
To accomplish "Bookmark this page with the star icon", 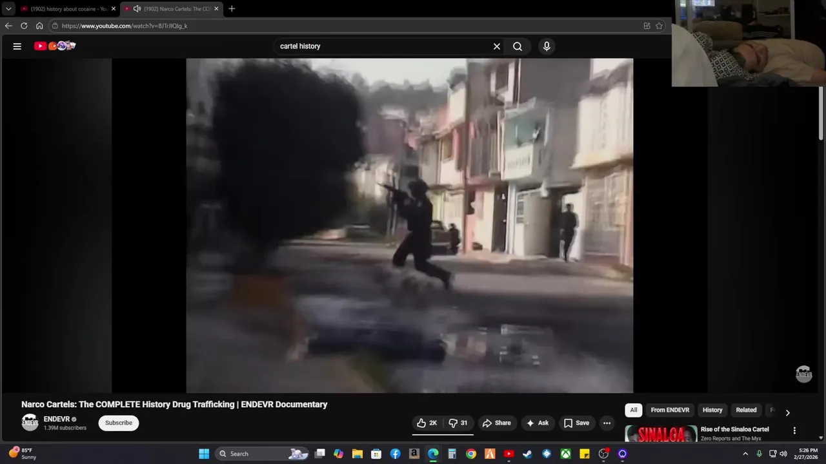I will click(659, 26).
